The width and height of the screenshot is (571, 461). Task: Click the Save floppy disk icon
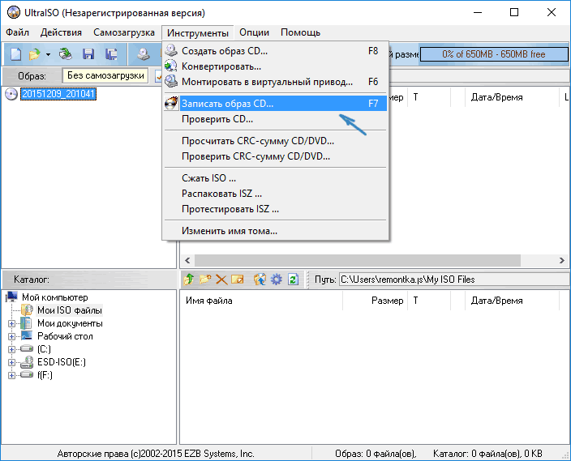tap(88, 54)
